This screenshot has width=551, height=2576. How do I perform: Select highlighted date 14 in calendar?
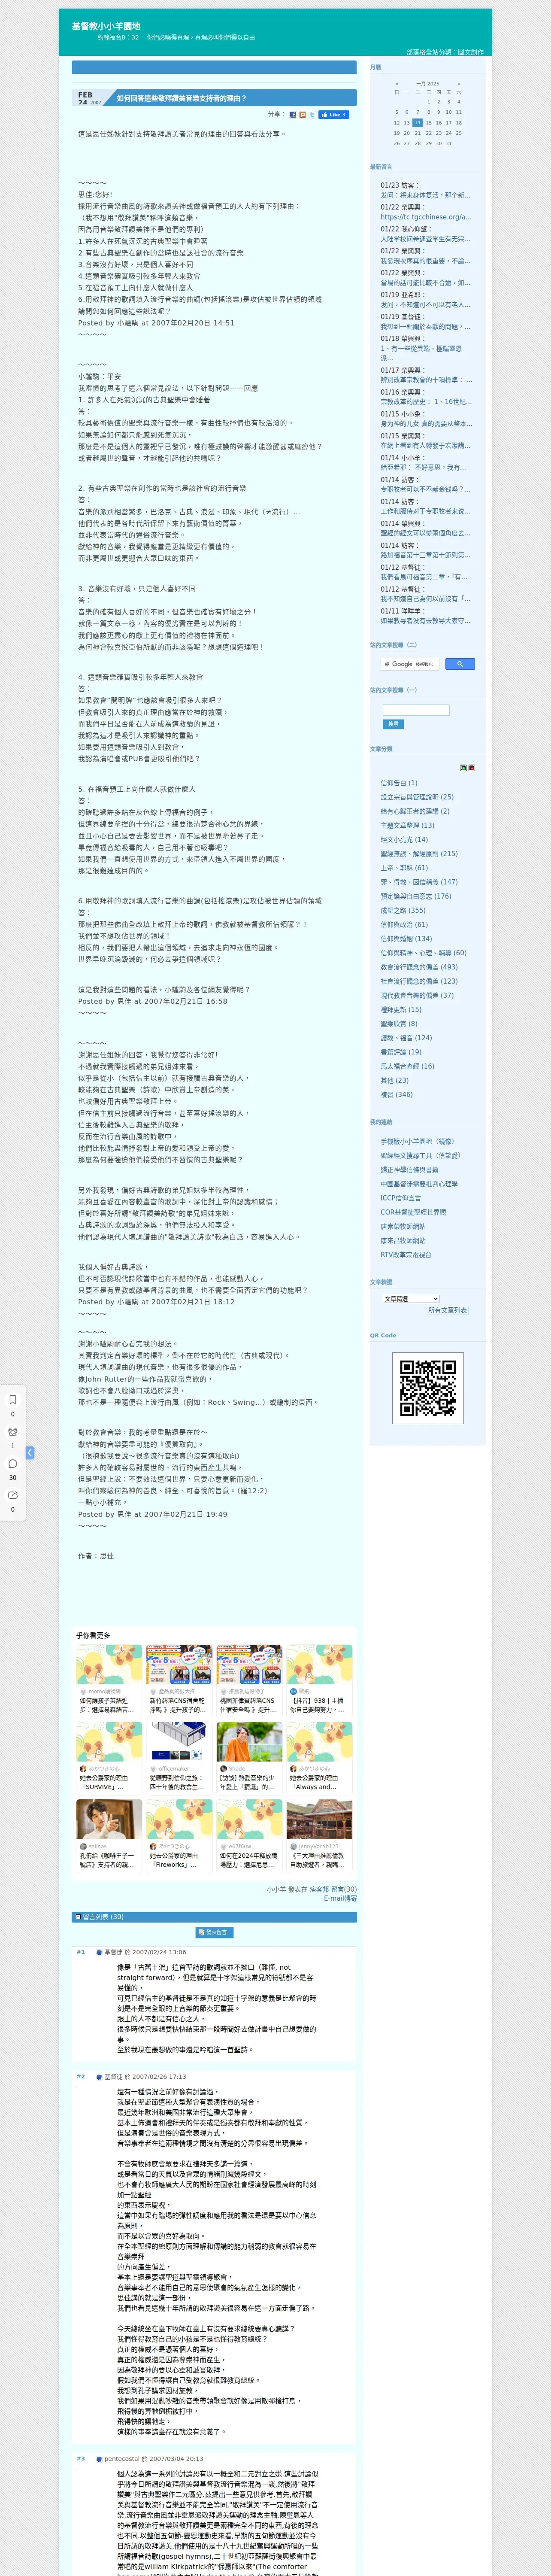[x=418, y=123]
